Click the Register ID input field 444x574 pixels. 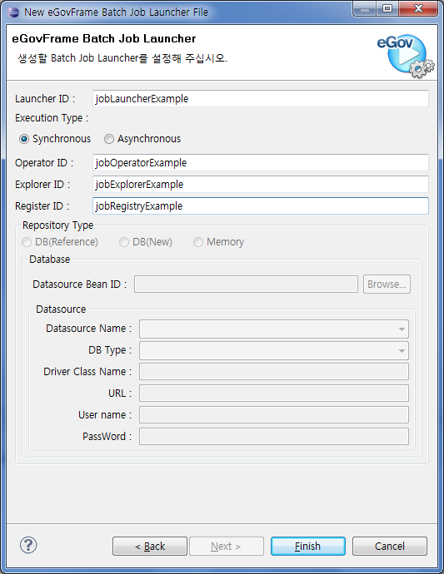click(x=261, y=205)
